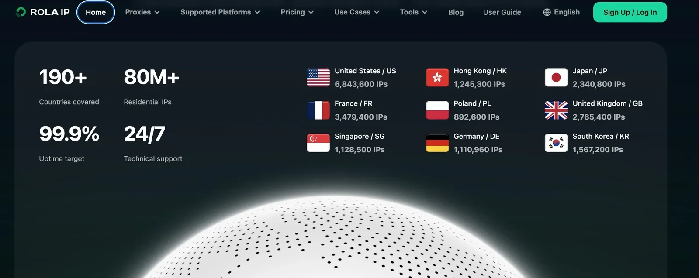Open the Tools menu label

click(x=409, y=12)
